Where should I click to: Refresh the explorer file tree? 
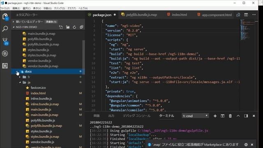pos(74,27)
